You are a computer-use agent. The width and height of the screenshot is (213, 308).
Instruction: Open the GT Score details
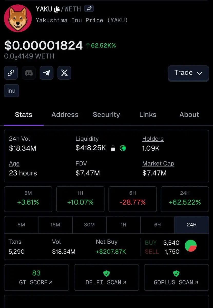[36, 277]
